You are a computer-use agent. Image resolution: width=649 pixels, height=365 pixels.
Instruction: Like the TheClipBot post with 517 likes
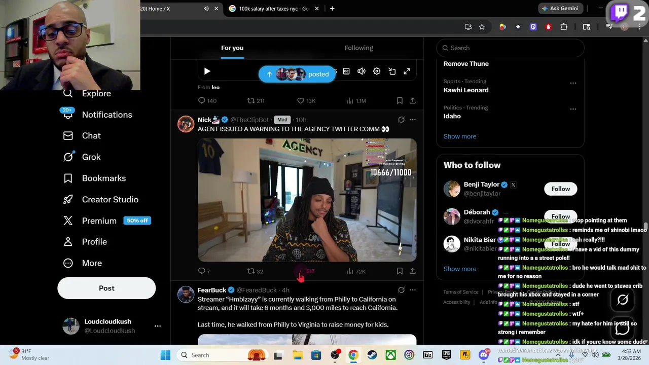point(306,271)
